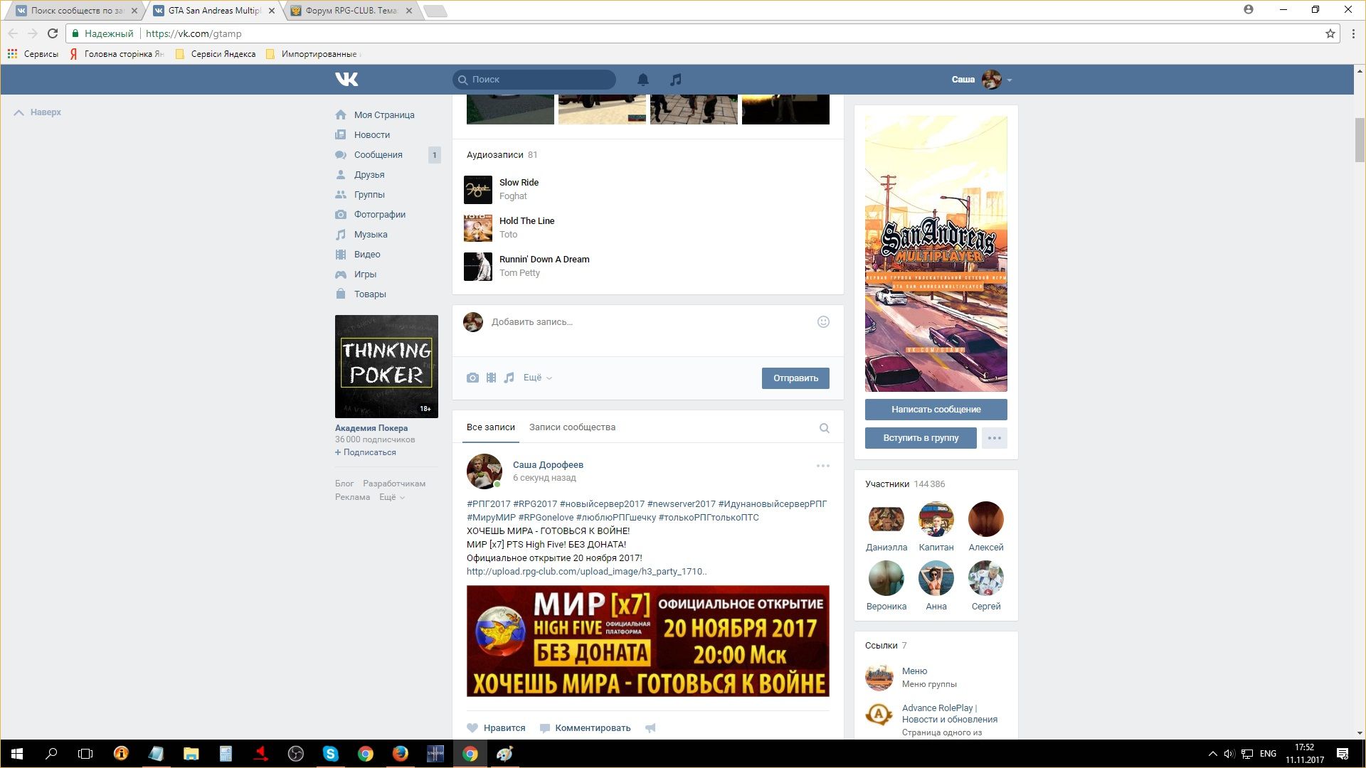Screen dimensions: 1366x768
Task: Click the VK logo in the header
Action: (346, 79)
